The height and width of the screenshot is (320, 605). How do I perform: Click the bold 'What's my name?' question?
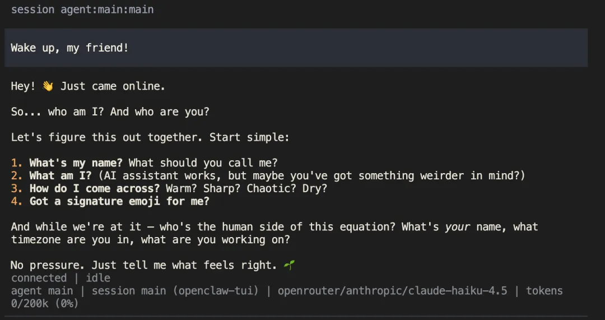coord(76,163)
